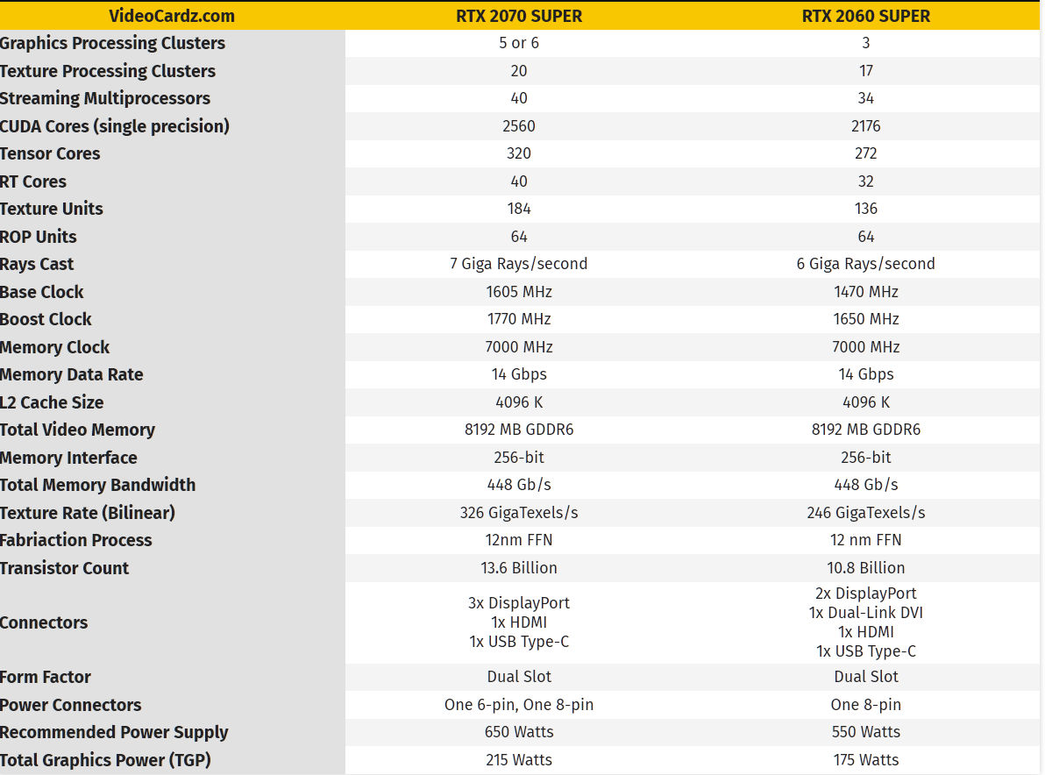Image resolution: width=1045 pixels, height=775 pixels.
Task: Select the Recommended Power Supply label
Action: tap(114, 732)
